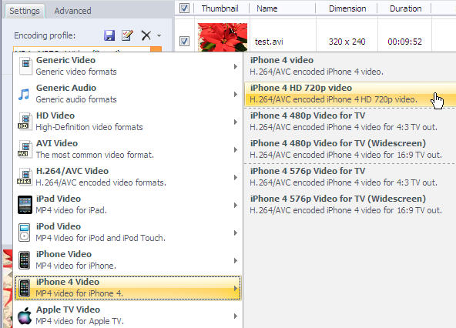Click the HD Video film icon
The image size is (456, 328).
click(x=25, y=121)
